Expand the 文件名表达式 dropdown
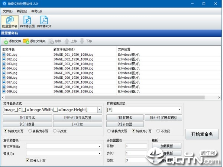Screen dimensions: 223x167 99,110
